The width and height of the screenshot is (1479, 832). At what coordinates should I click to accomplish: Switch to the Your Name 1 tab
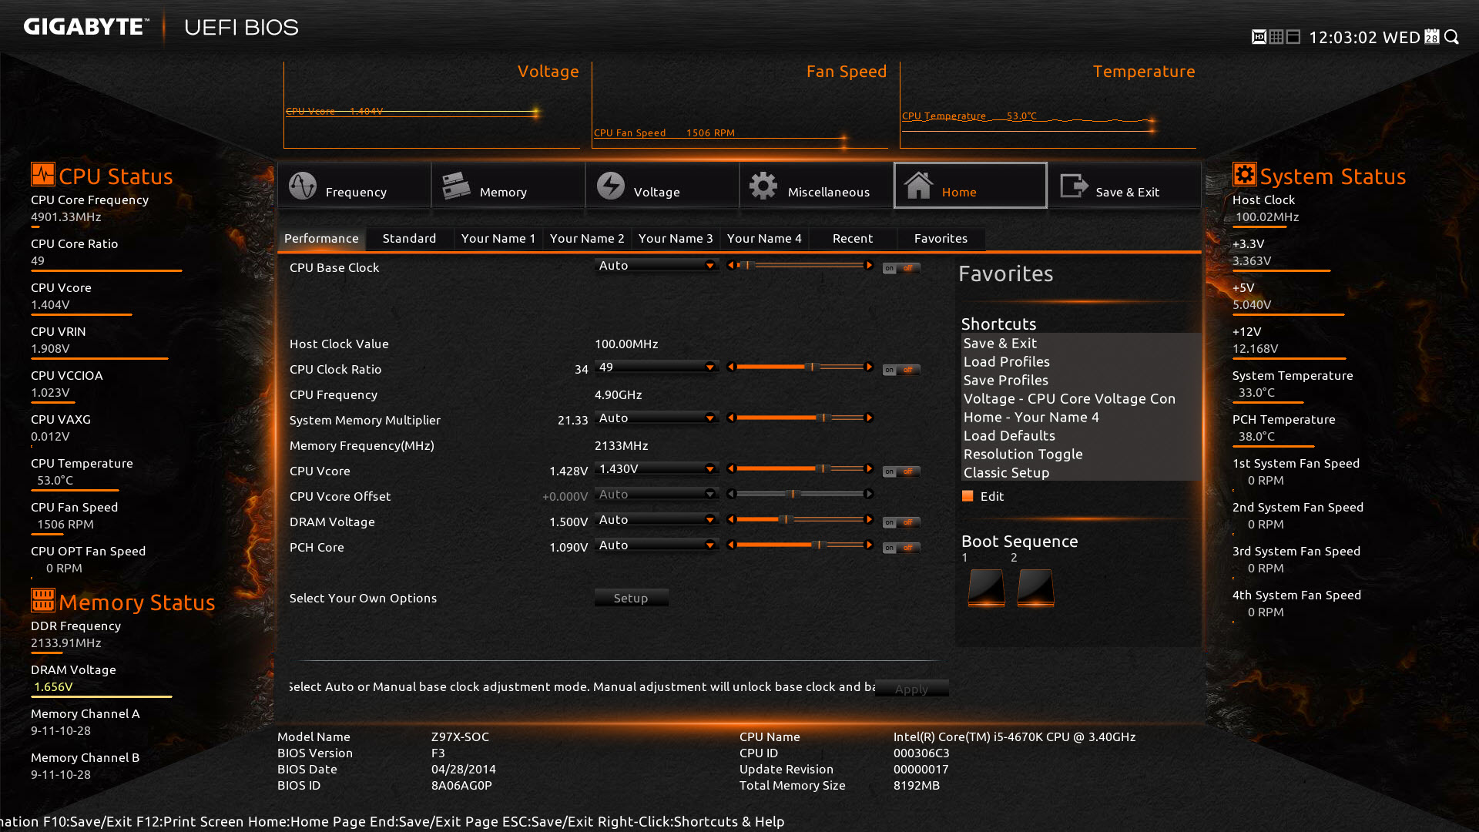(x=498, y=239)
